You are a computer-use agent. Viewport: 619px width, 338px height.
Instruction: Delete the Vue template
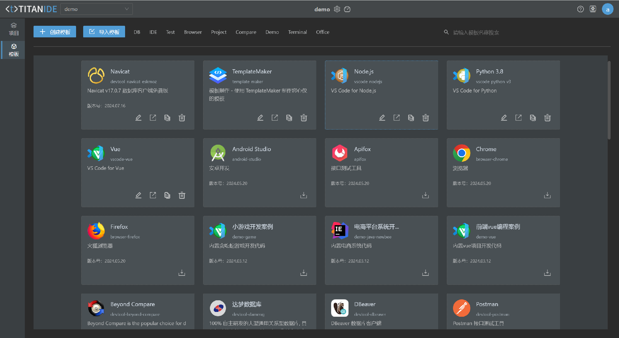[182, 195]
